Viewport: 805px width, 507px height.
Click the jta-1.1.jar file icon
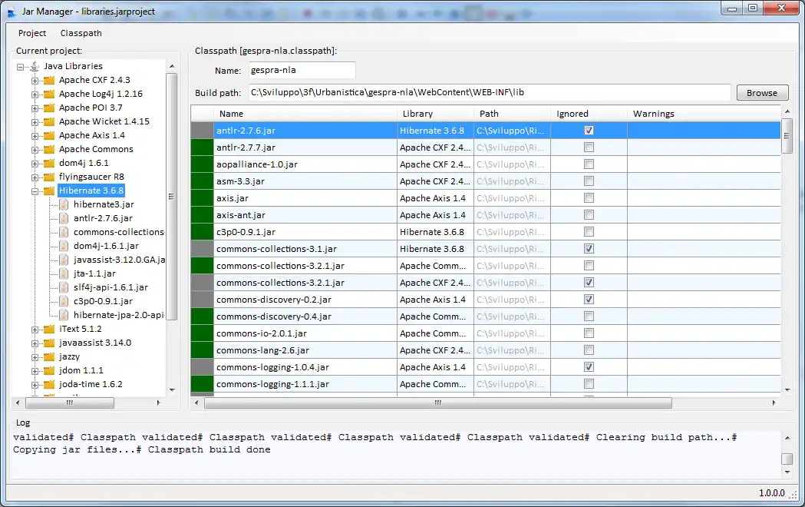(64, 273)
